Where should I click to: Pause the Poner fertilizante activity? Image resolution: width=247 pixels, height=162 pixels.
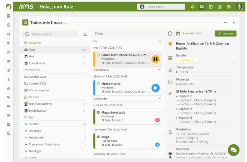(155, 59)
